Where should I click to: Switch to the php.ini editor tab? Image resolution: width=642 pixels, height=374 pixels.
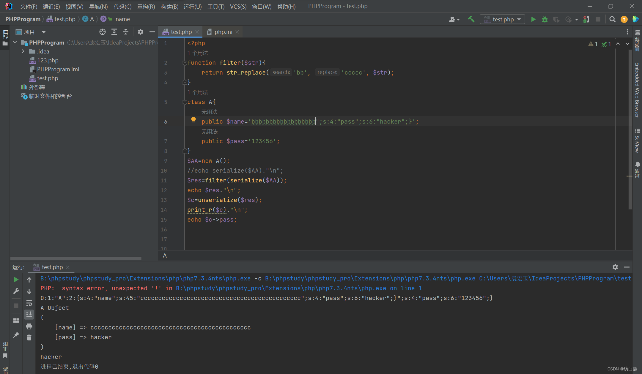pyautogui.click(x=223, y=32)
